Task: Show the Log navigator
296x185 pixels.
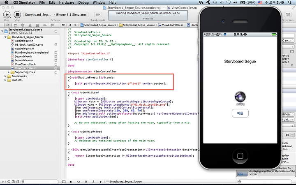Action: pos(52,25)
